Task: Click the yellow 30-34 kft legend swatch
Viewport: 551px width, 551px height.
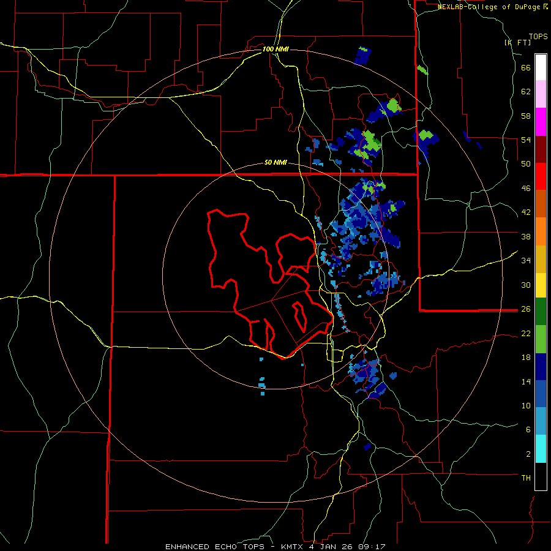Action: (x=541, y=285)
